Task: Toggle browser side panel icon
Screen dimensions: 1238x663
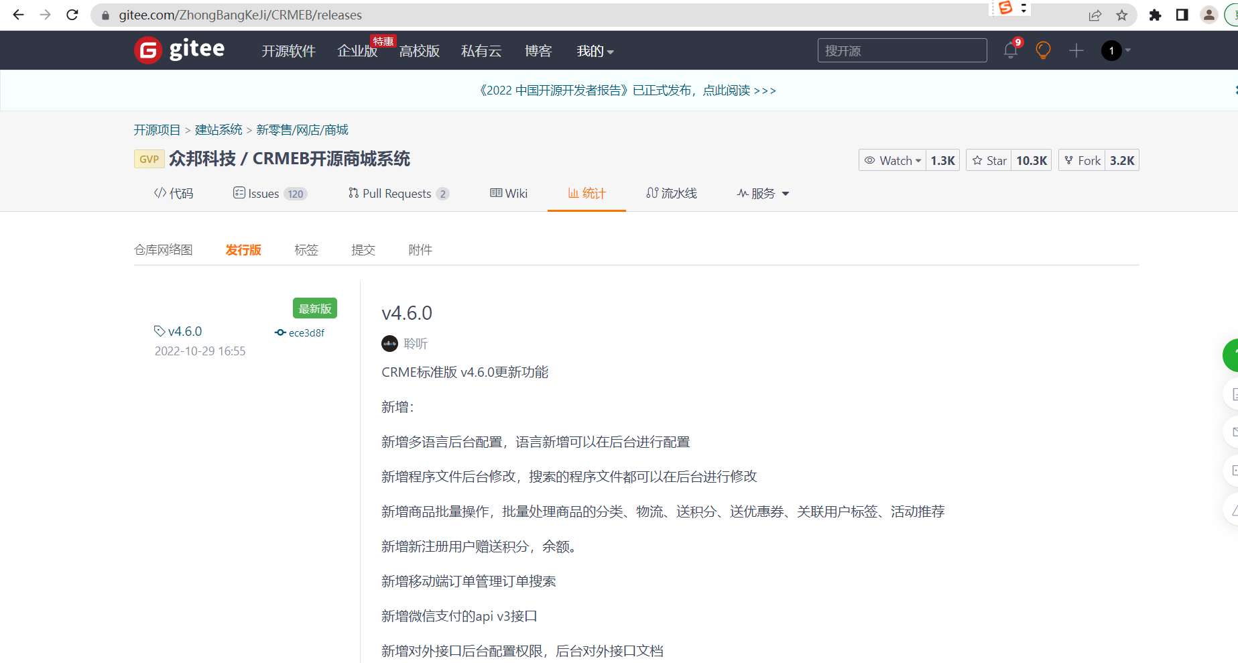Action: pyautogui.click(x=1182, y=15)
